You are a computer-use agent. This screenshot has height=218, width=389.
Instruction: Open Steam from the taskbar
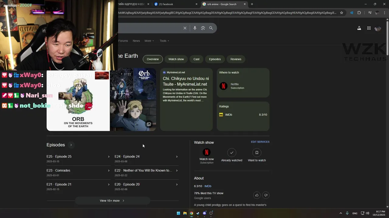(198, 213)
